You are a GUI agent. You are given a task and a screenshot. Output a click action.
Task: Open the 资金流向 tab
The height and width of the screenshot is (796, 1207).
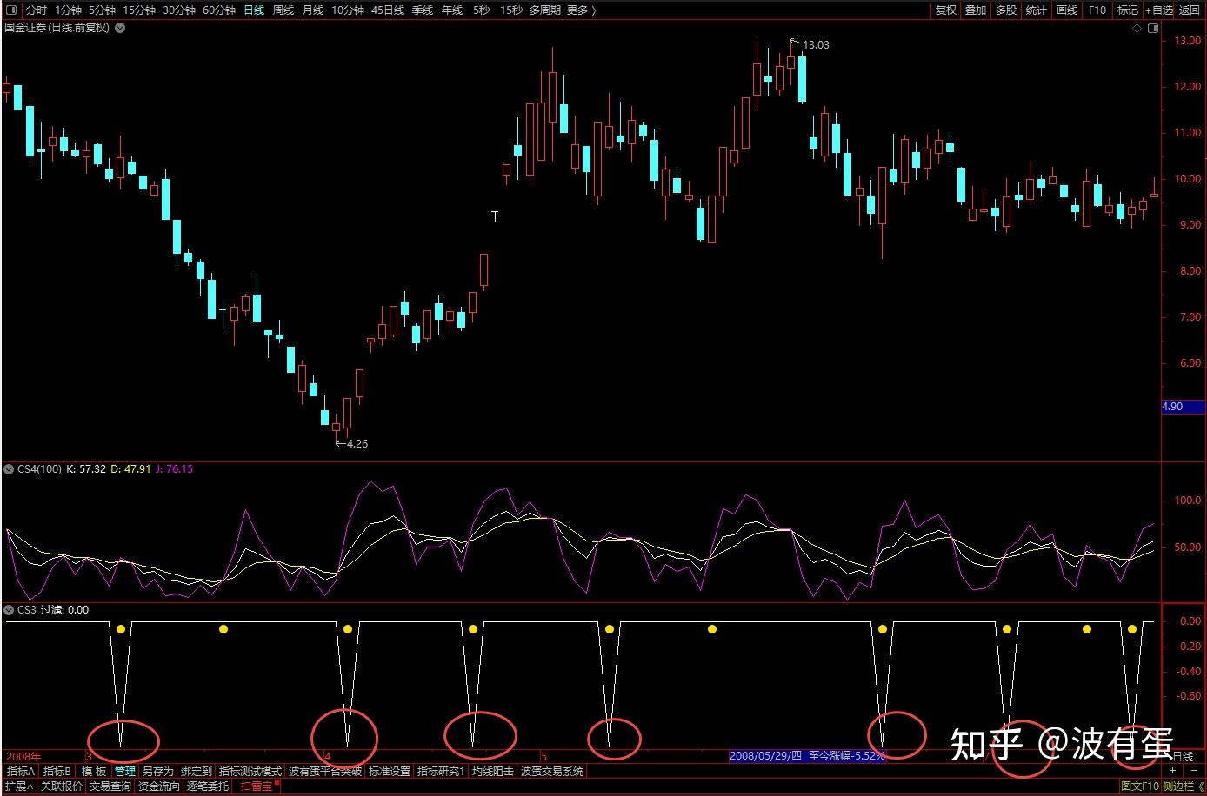[159, 786]
